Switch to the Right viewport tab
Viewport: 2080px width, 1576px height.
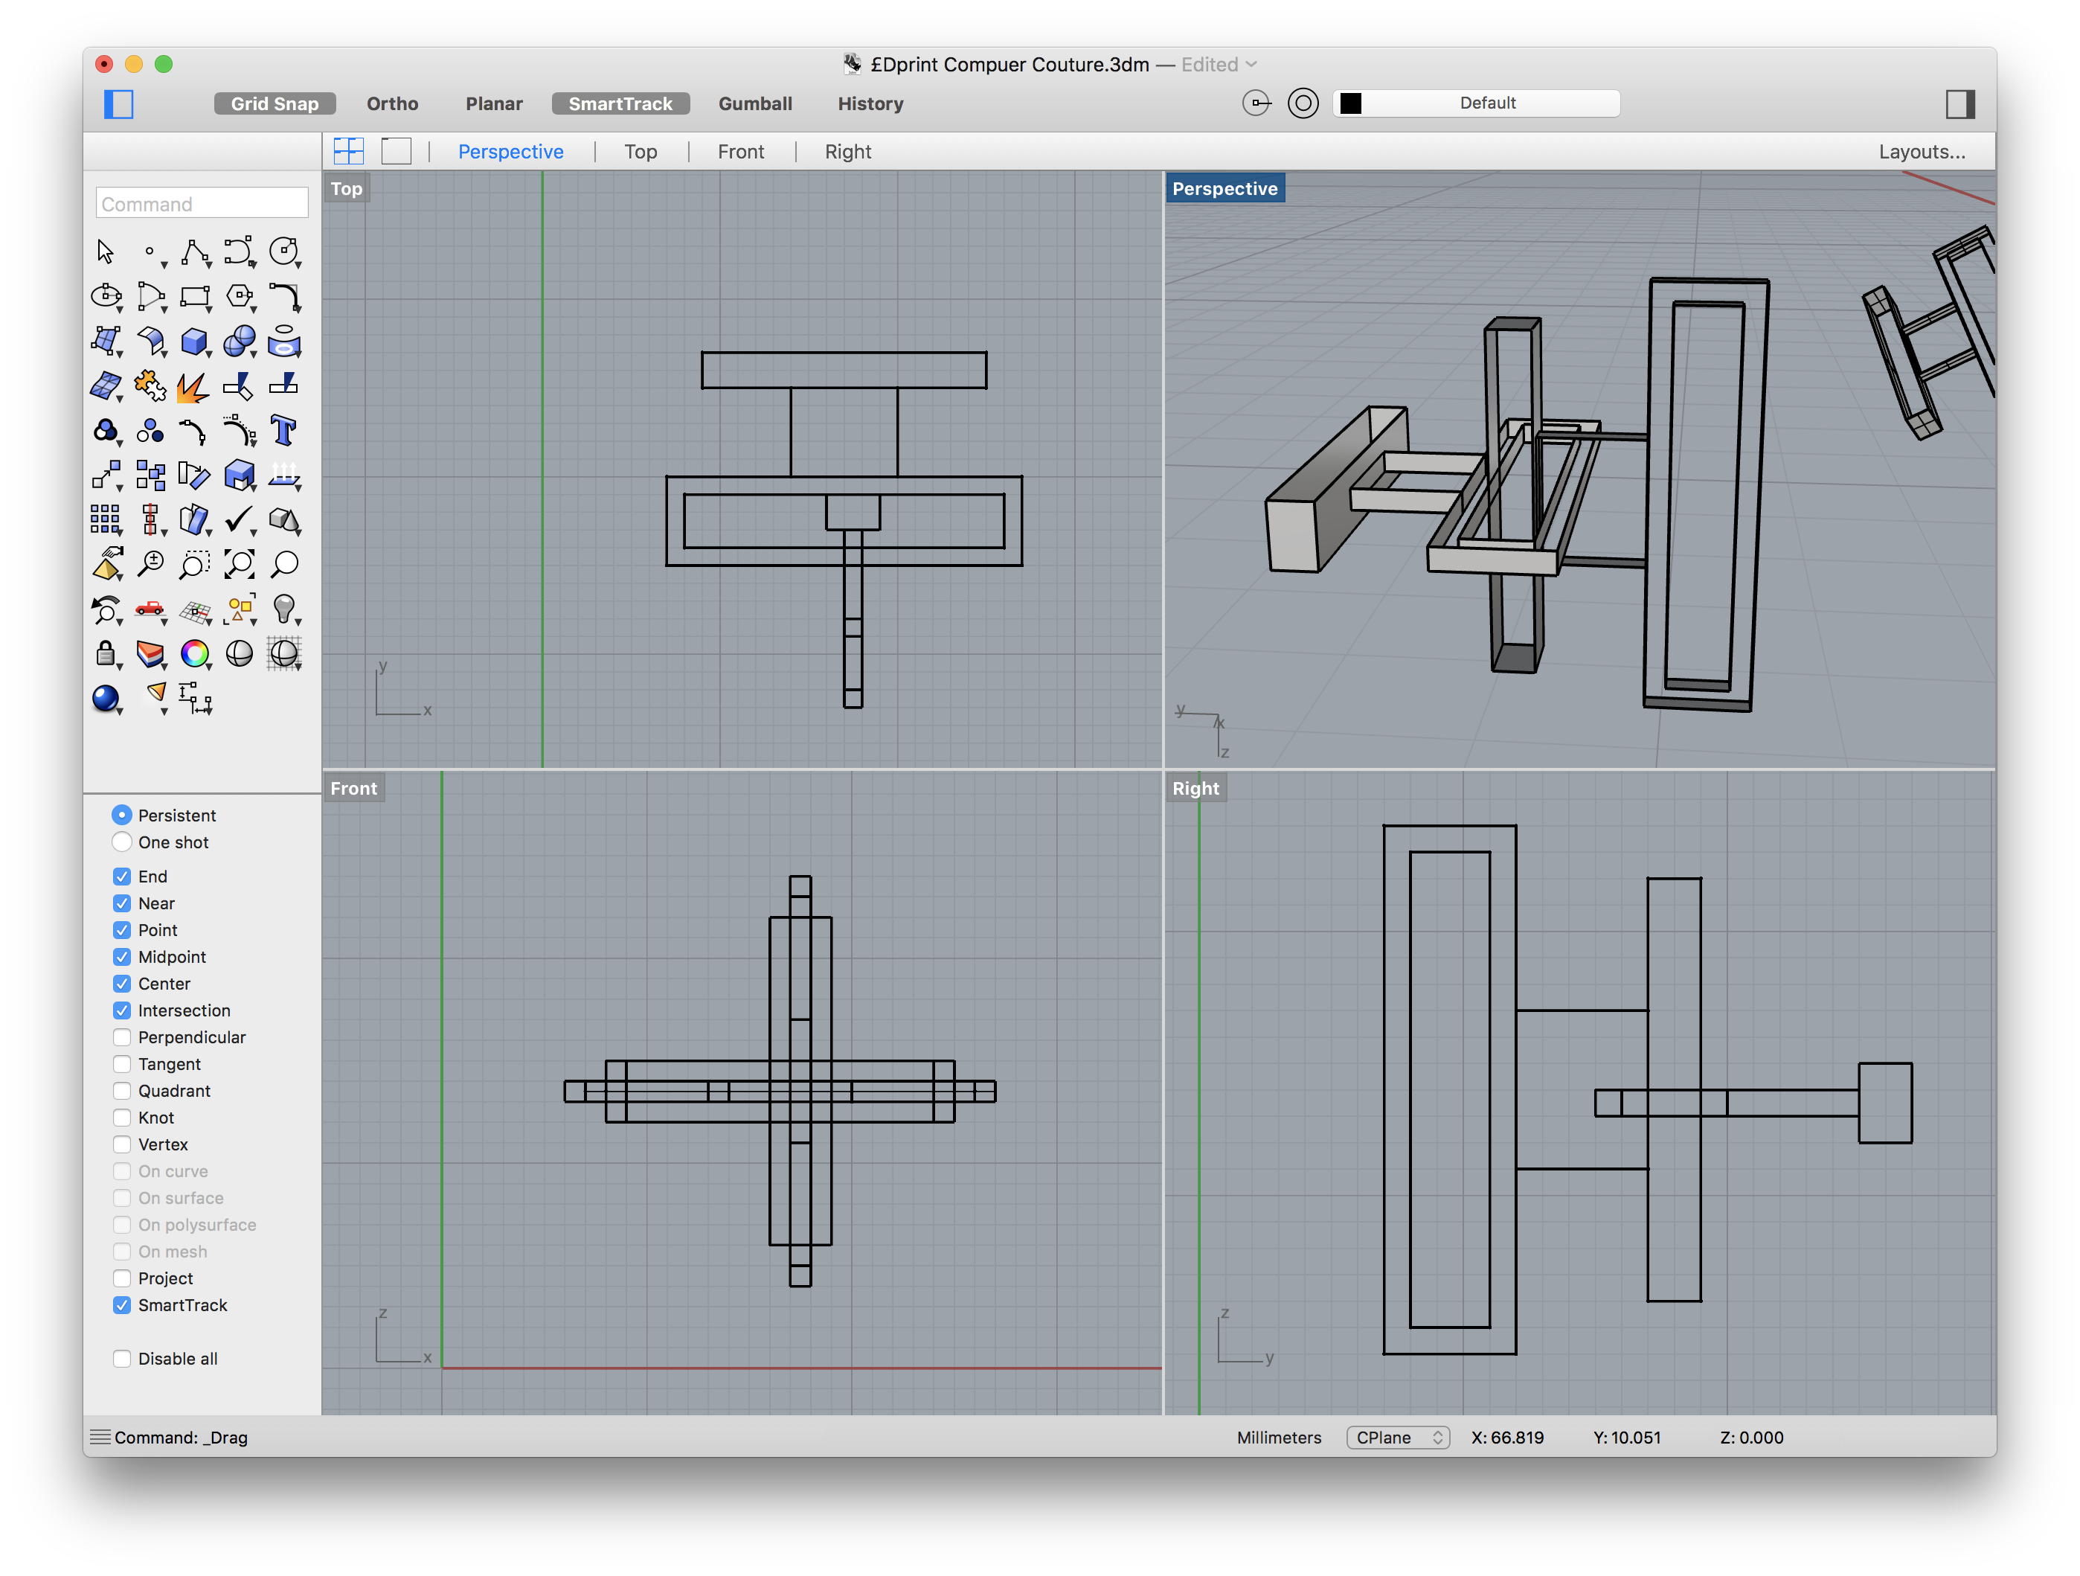pos(847,151)
